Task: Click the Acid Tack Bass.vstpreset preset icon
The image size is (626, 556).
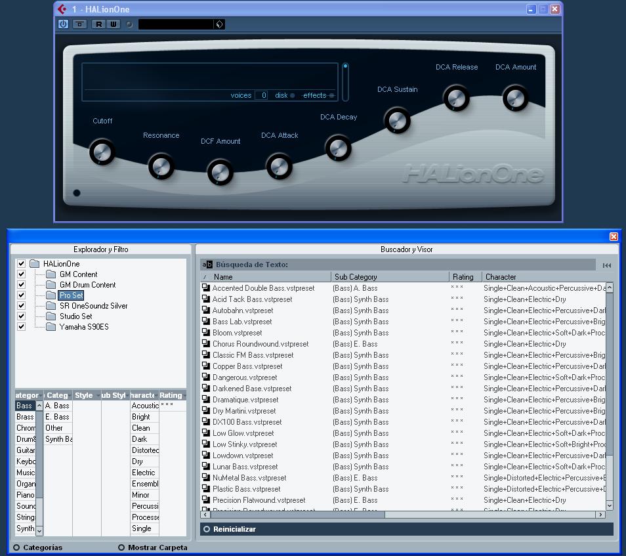Action: point(206,299)
